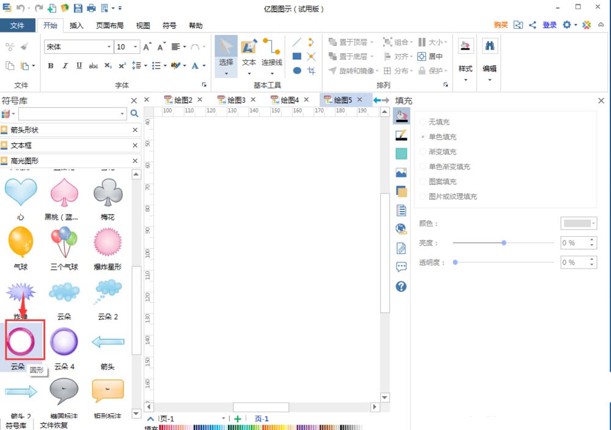Viewport: 611px width, 430px height.
Task: Switch to the Page Layout (页面布局) tab
Action: click(x=109, y=25)
